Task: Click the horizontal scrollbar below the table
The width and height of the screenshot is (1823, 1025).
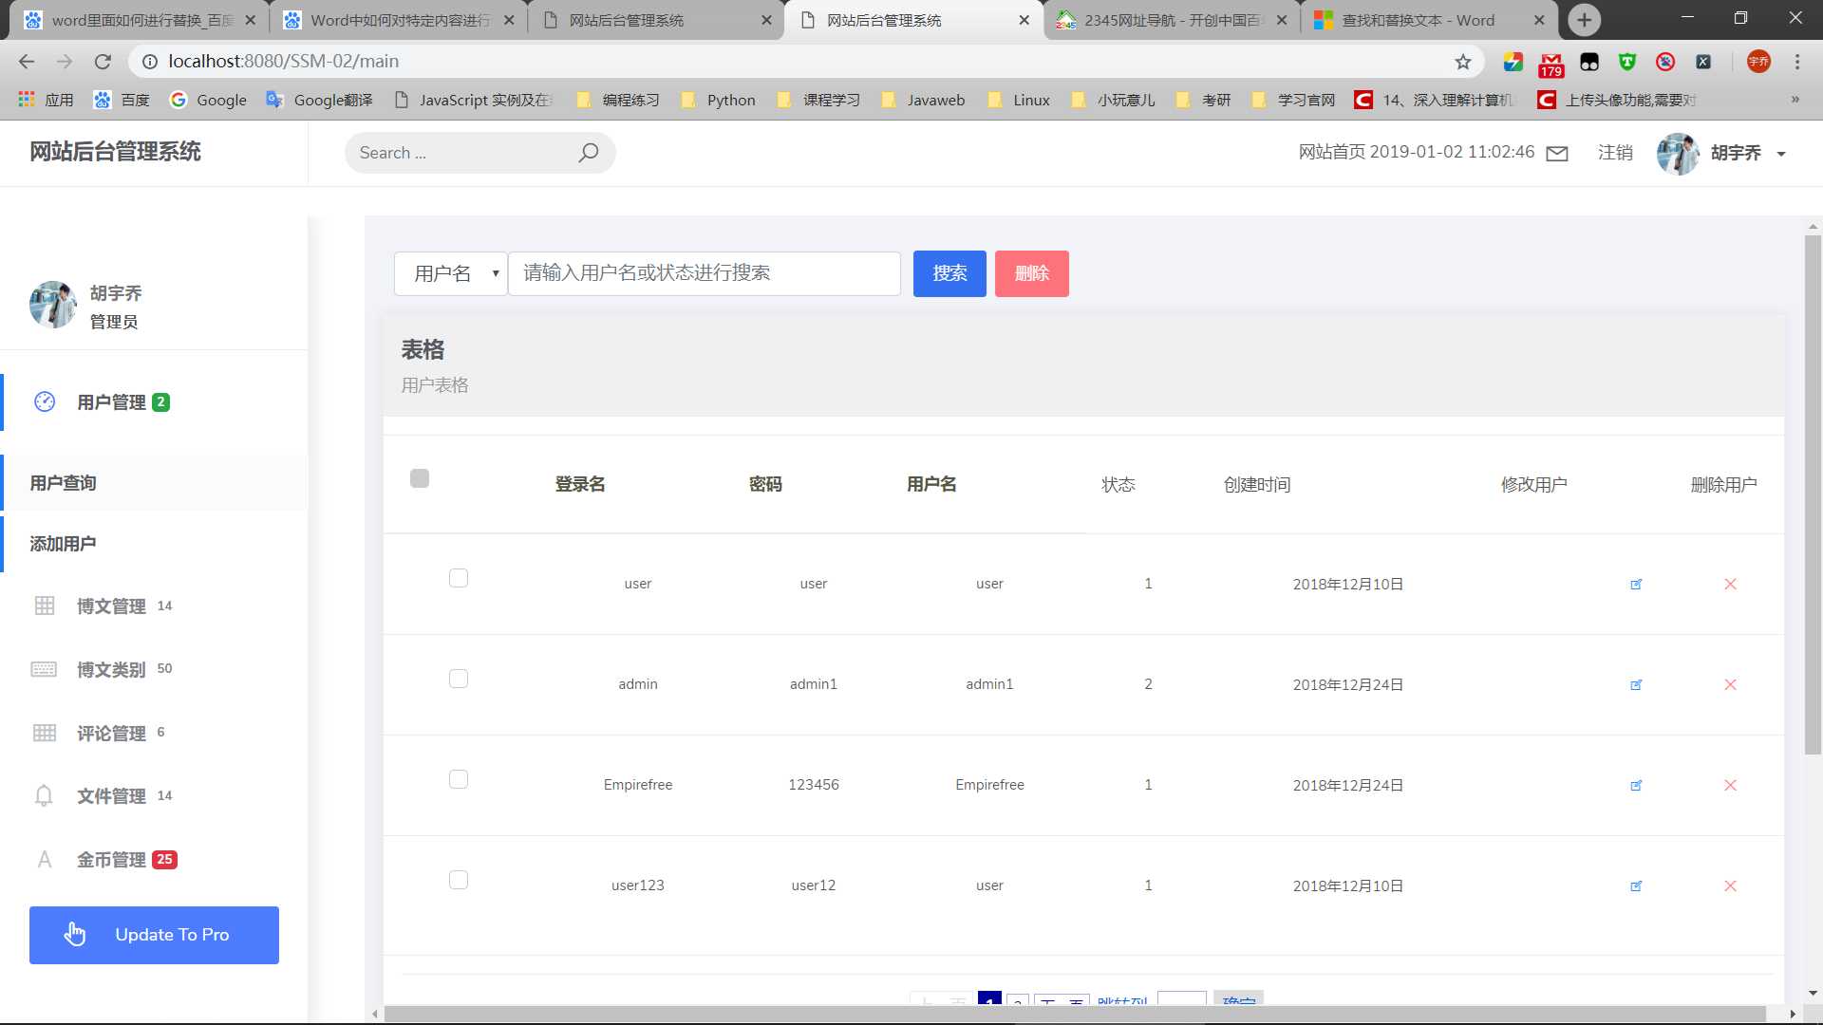Action: click(x=1073, y=1015)
